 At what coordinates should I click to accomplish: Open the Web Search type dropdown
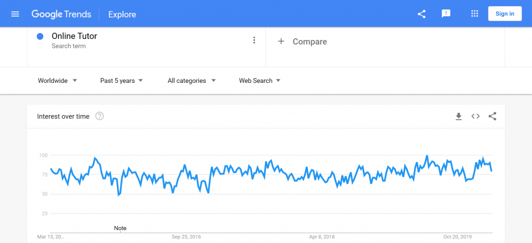point(260,80)
